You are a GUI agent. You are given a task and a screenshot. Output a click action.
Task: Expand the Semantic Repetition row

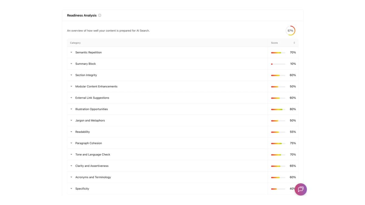pyautogui.click(x=71, y=53)
